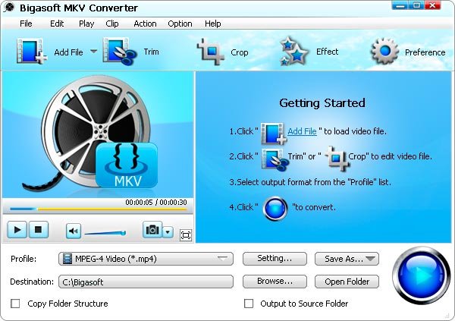455x321 pixels.
Task: Close the Bigasoft MKV Converter window
Action: coord(433,5)
